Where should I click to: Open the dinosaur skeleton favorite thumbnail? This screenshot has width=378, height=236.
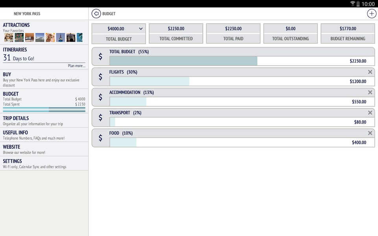9,37
